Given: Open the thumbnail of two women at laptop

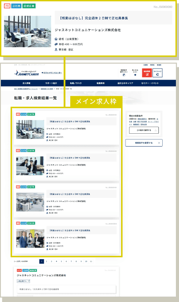Looking at the screenshot, I should tap(30, 166).
